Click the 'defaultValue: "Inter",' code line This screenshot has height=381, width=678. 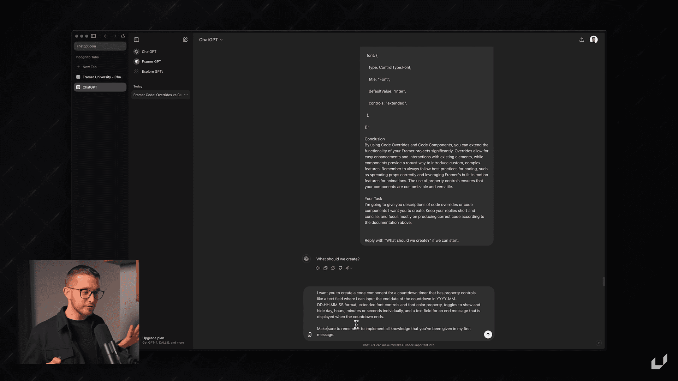387,91
